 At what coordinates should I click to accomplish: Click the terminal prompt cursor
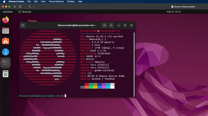(x=65, y=96)
